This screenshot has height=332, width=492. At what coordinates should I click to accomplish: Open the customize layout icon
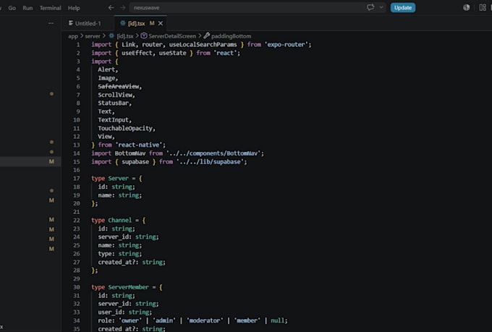click(483, 7)
